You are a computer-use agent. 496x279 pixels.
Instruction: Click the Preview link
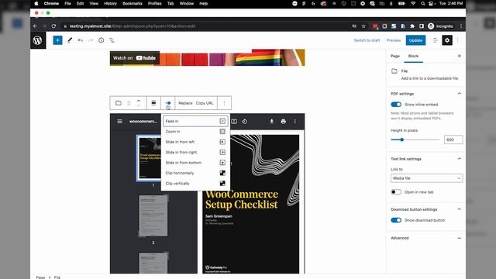tap(394, 40)
